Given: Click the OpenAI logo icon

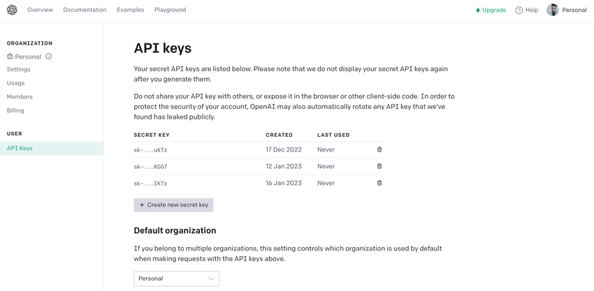Looking at the screenshot, I should tap(12, 10).
